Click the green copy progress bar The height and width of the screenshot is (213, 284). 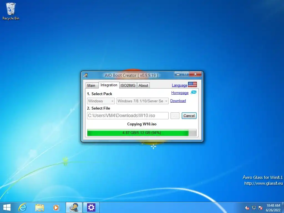[x=142, y=133]
